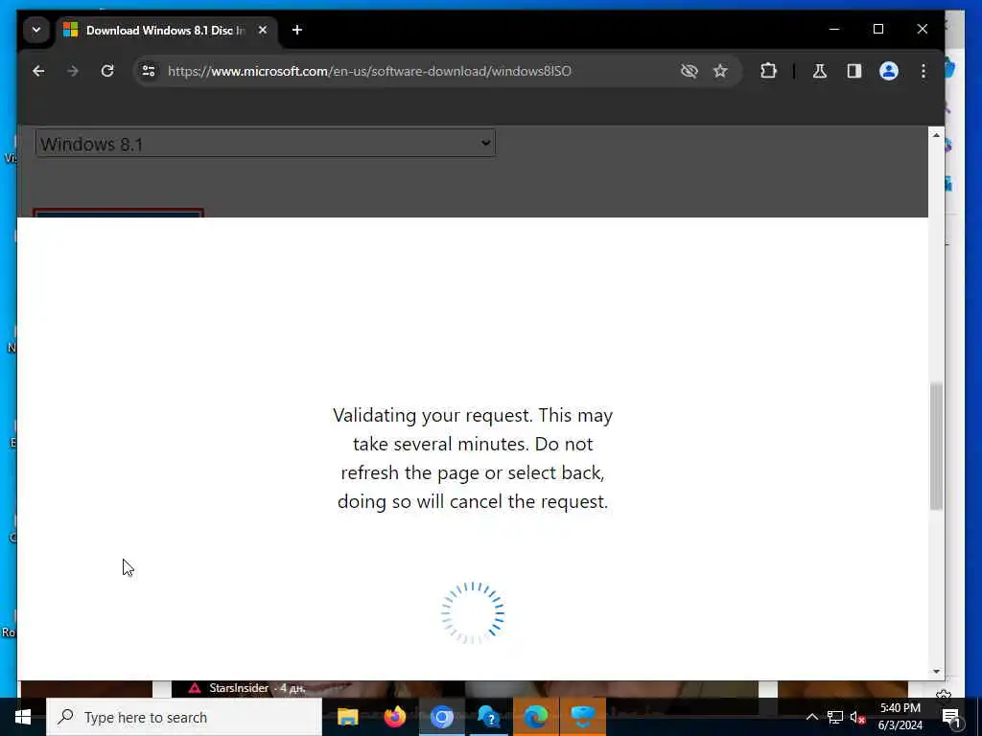Expand the Windows 8.1 edition dropdown
The width and height of the screenshot is (982, 736).
(x=266, y=144)
